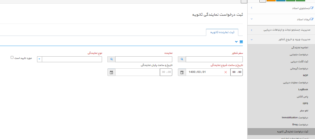Click جستجوی اسناد sidebar heading
The height and width of the screenshot is (139, 315).
tap(301, 8)
